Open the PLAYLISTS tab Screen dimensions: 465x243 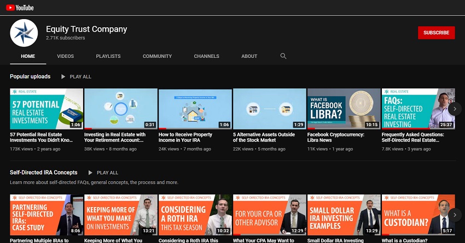click(108, 56)
